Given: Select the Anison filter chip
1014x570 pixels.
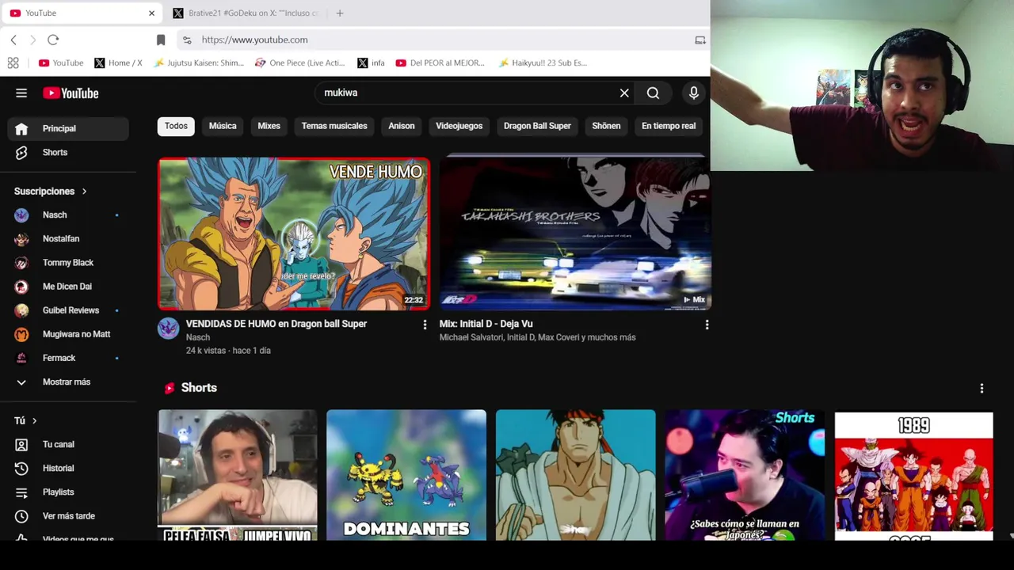Looking at the screenshot, I should pyautogui.click(x=402, y=126).
